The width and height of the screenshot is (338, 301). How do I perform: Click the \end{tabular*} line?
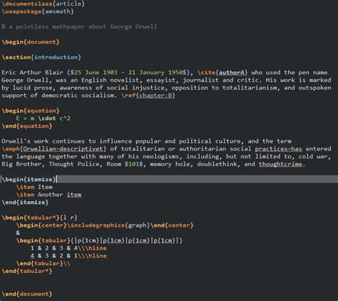pos(27,271)
